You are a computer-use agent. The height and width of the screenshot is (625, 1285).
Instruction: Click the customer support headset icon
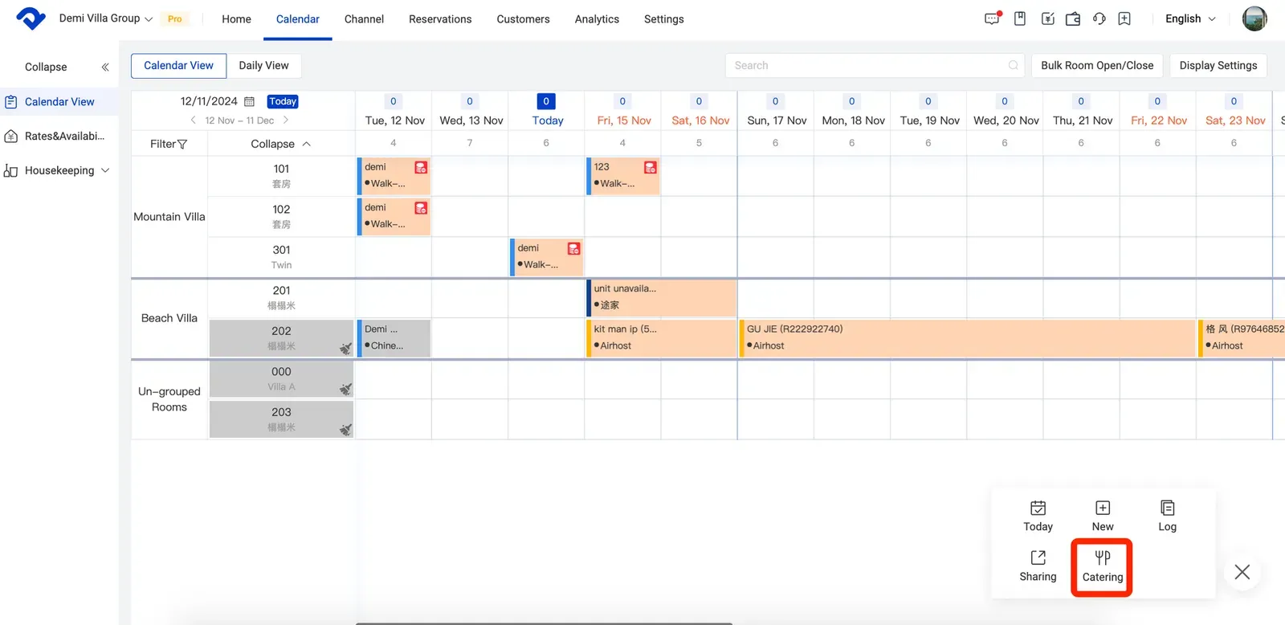click(1099, 18)
